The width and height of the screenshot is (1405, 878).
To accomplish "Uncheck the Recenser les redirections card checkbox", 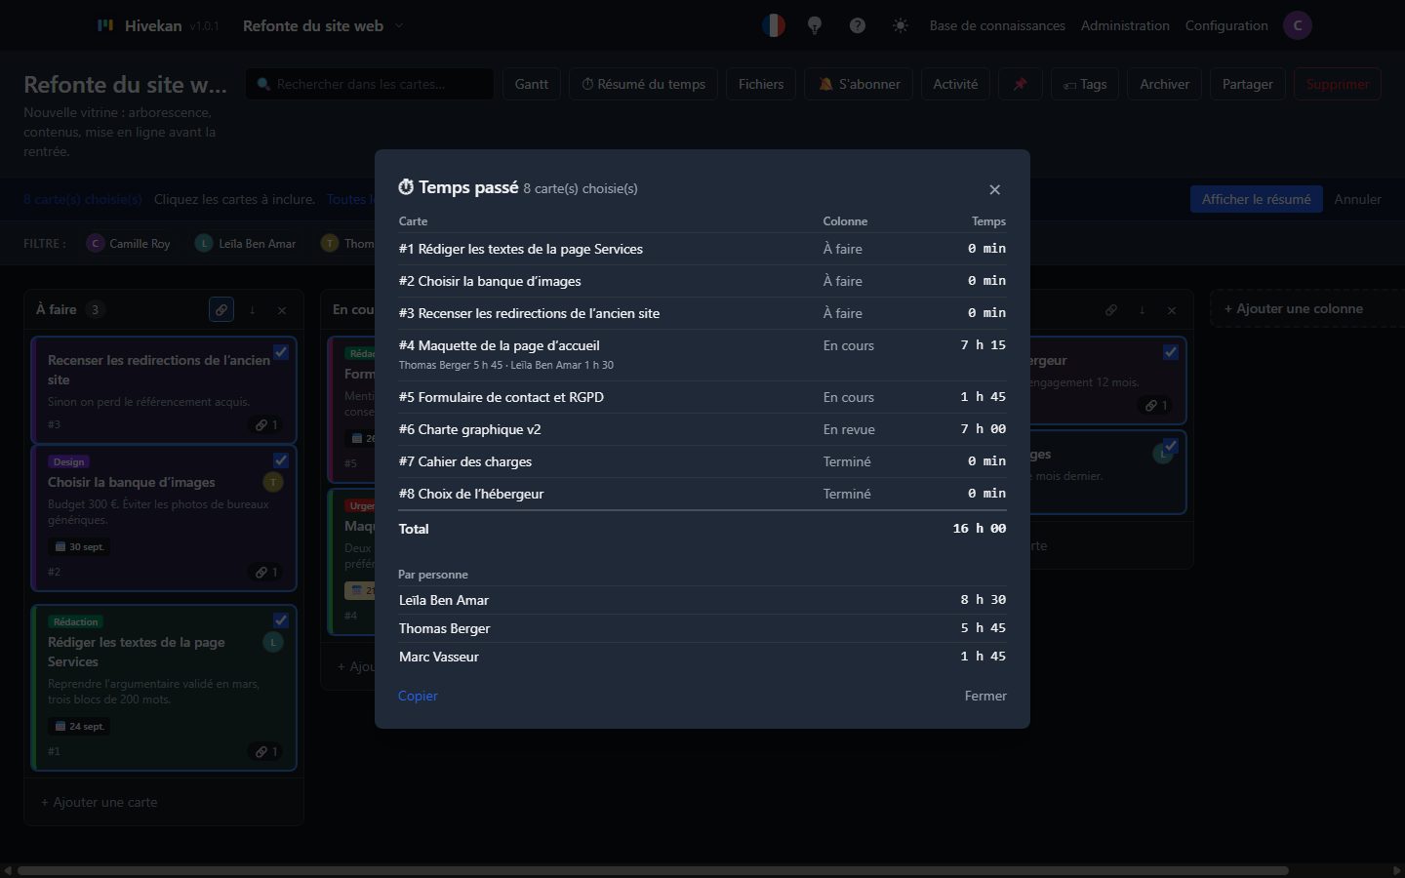I will pyautogui.click(x=281, y=352).
